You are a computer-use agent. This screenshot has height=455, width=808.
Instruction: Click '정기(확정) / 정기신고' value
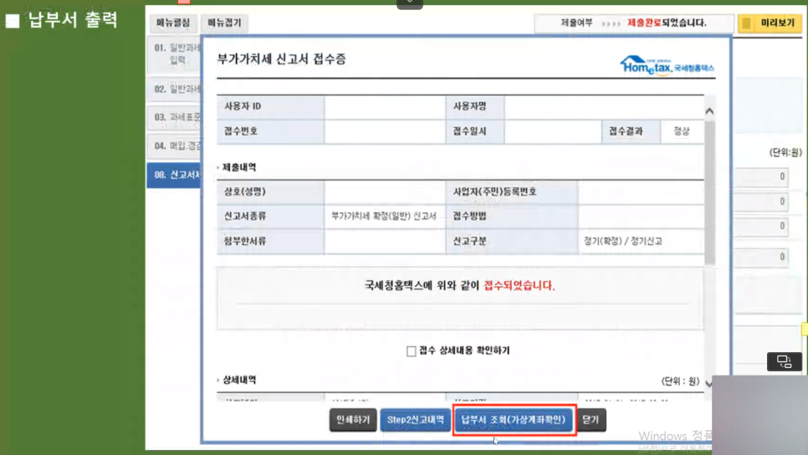click(x=623, y=241)
